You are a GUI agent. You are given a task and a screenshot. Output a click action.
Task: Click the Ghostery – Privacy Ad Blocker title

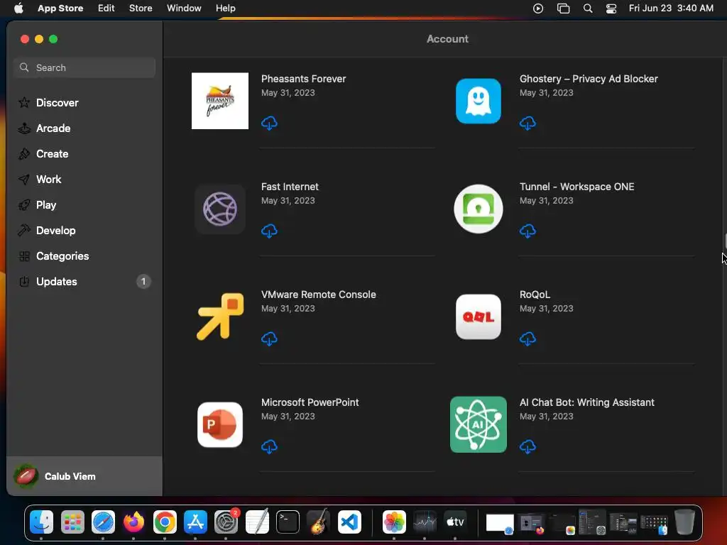click(589, 79)
